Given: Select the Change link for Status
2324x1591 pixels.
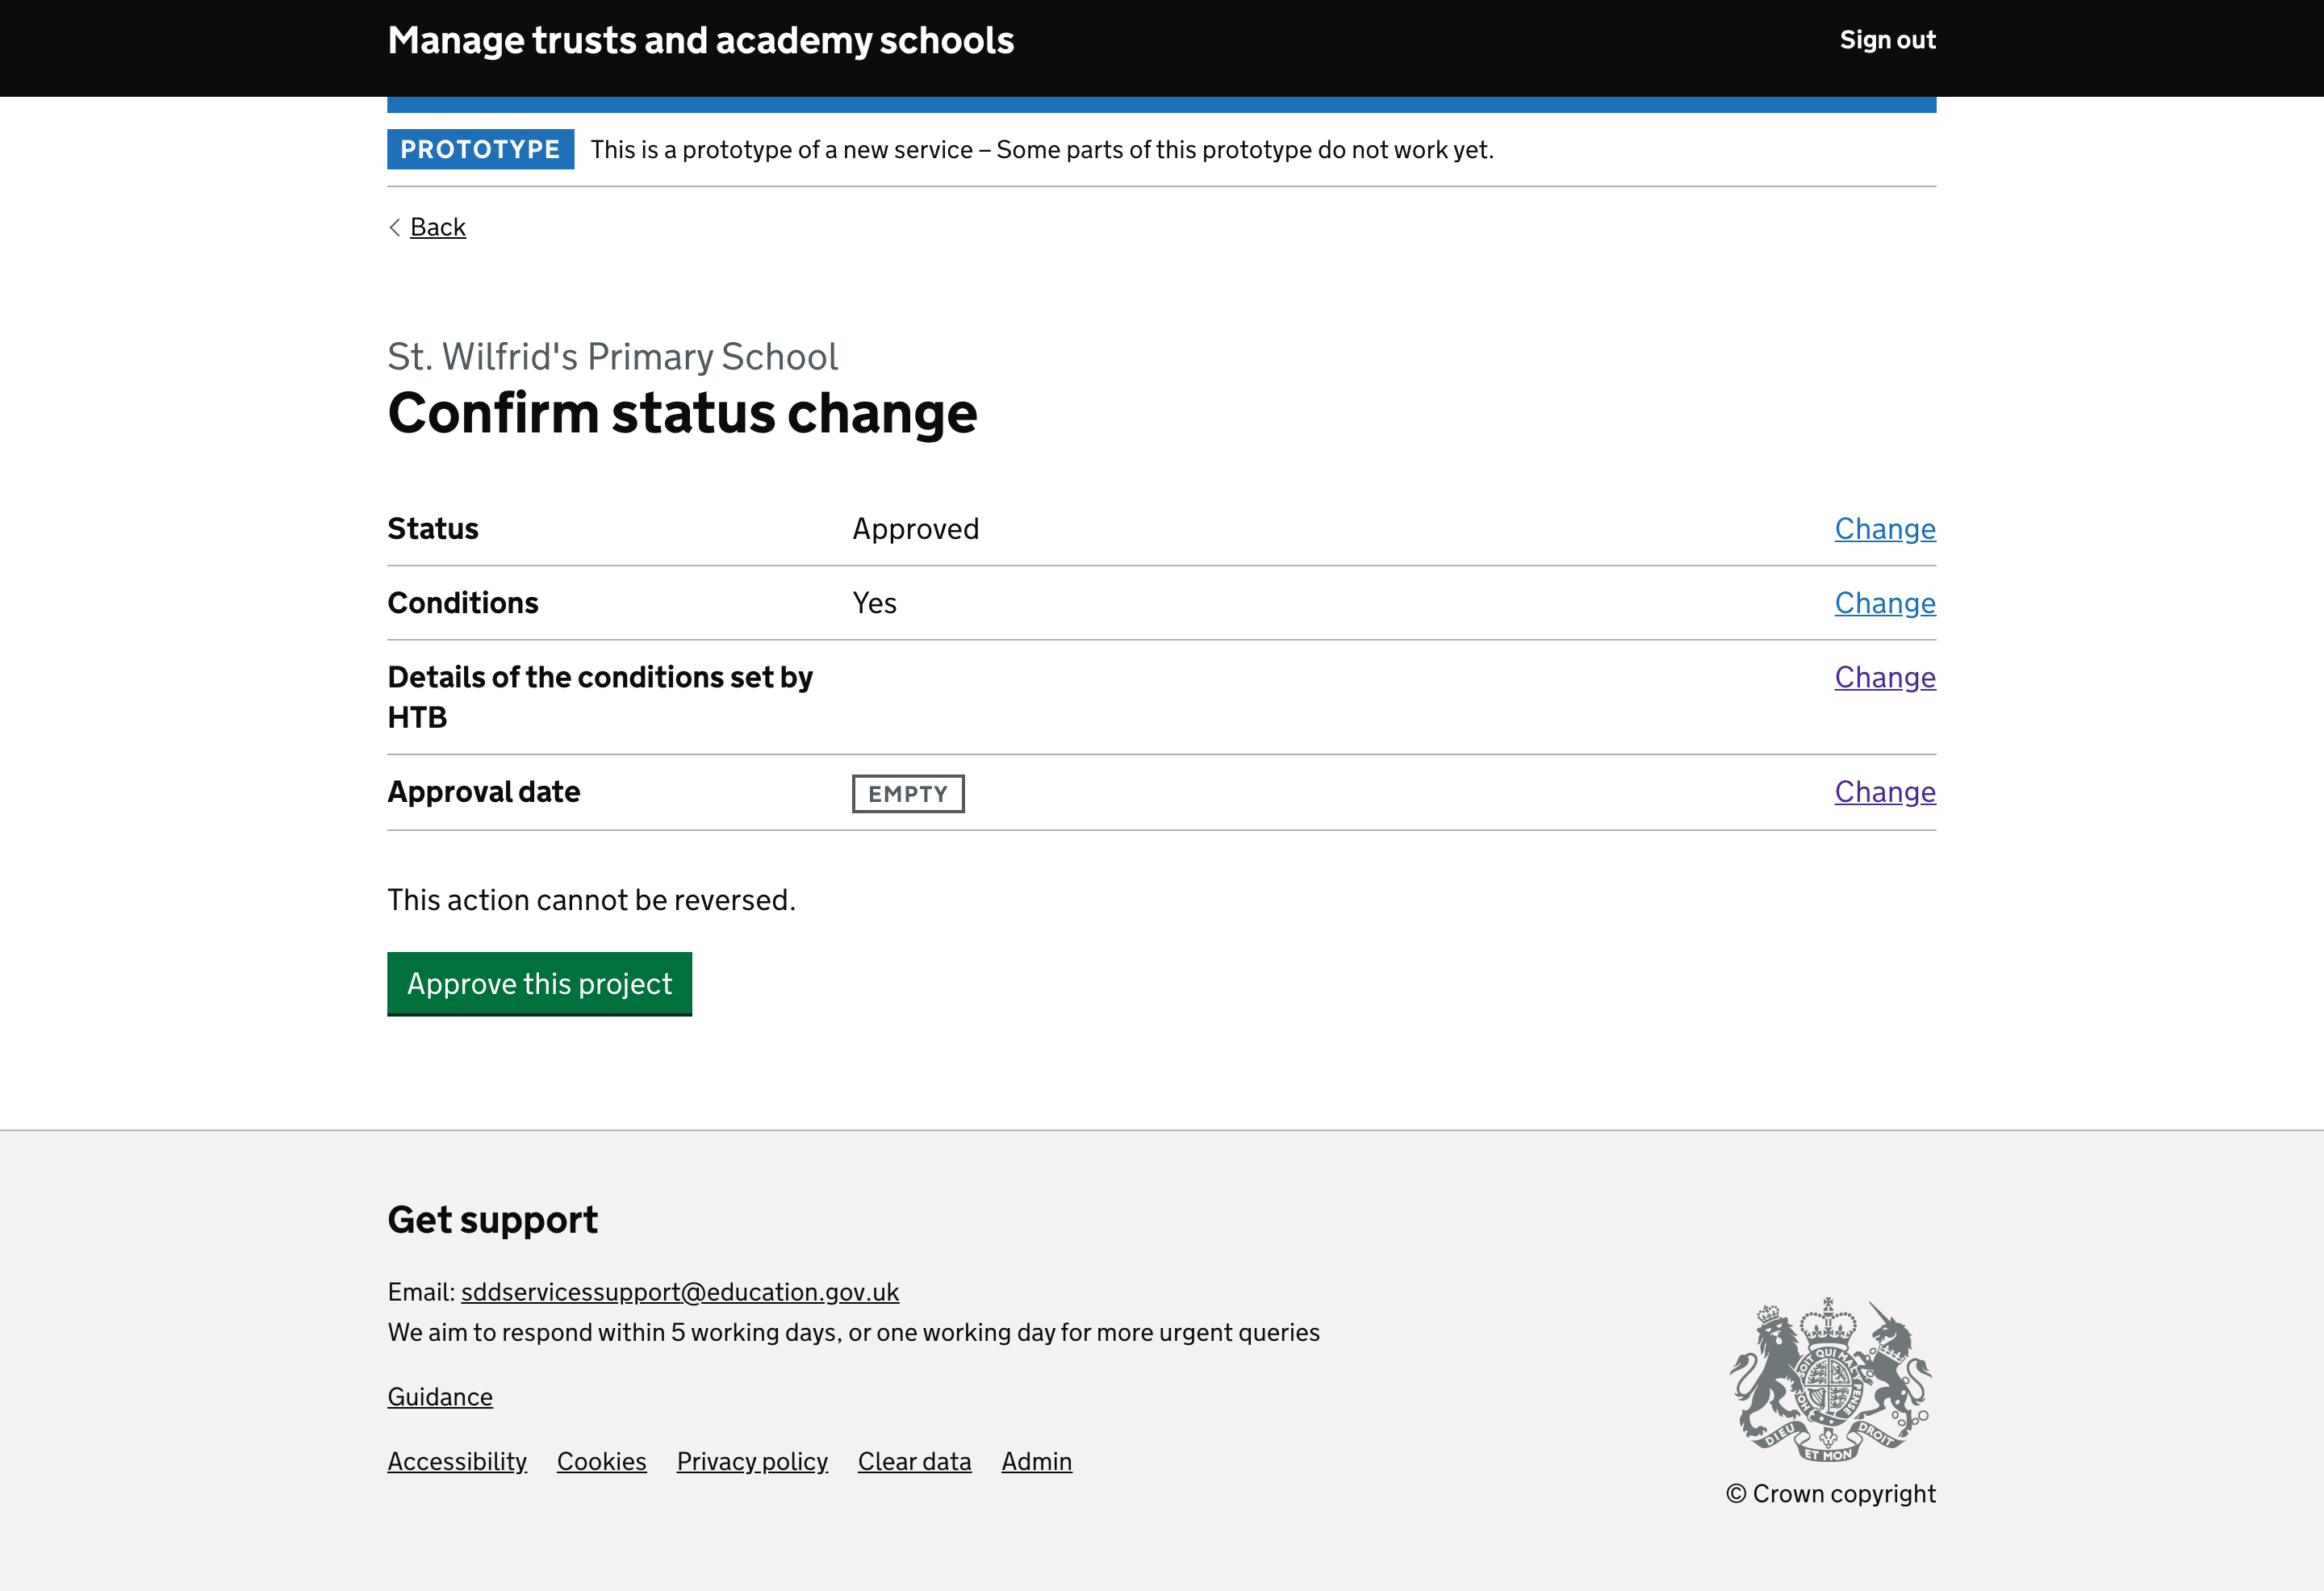Looking at the screenshot, I should pyautogui.click(x=1884, y=528).
